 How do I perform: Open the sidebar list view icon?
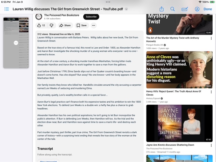tap(6, 9)
